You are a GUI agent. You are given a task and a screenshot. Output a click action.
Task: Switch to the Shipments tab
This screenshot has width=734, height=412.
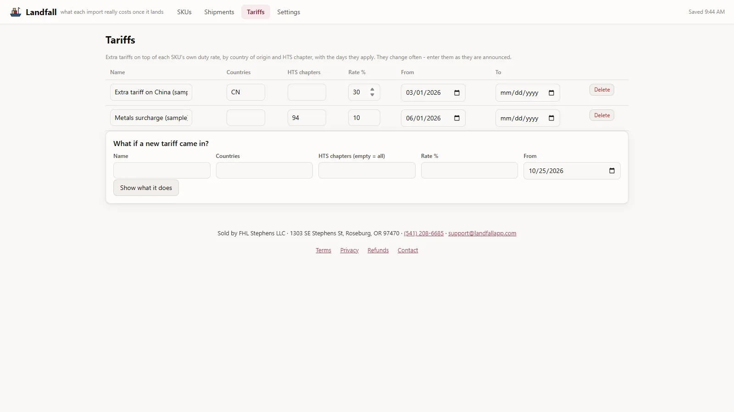pyautogui.click(x=219, y=12)
